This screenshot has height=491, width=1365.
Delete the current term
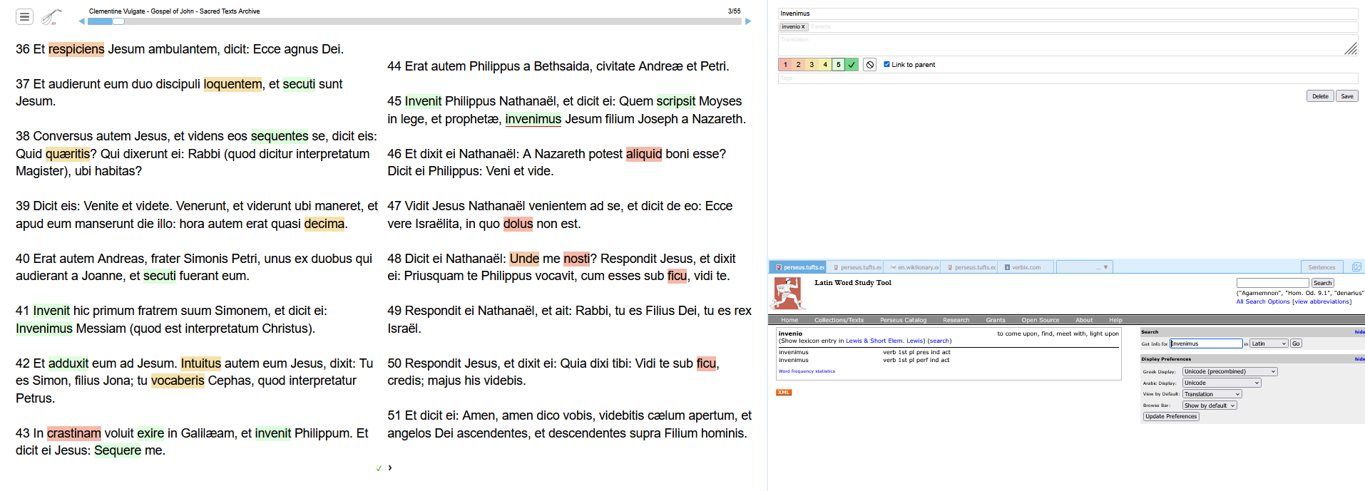[x=1320, y=96]
